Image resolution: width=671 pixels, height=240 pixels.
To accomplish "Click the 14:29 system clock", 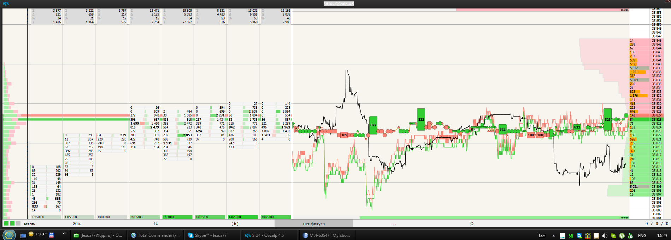I will click(662, 236).
